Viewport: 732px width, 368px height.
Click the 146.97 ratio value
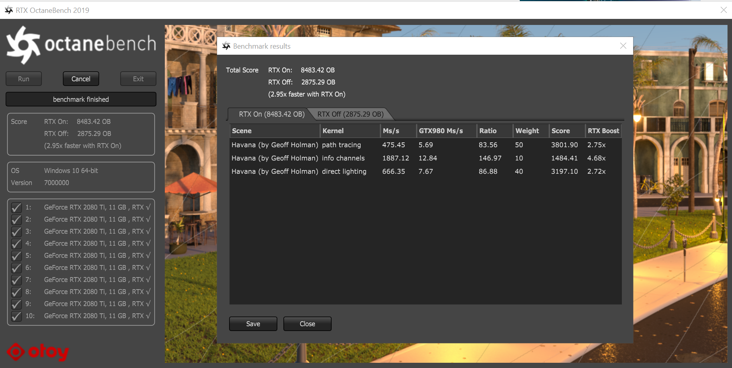coord(490,158)
